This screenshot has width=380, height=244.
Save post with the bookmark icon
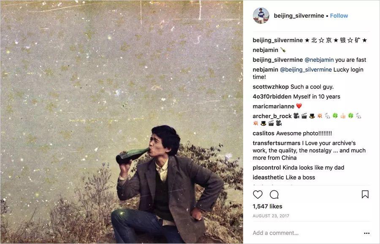point(365,195)
